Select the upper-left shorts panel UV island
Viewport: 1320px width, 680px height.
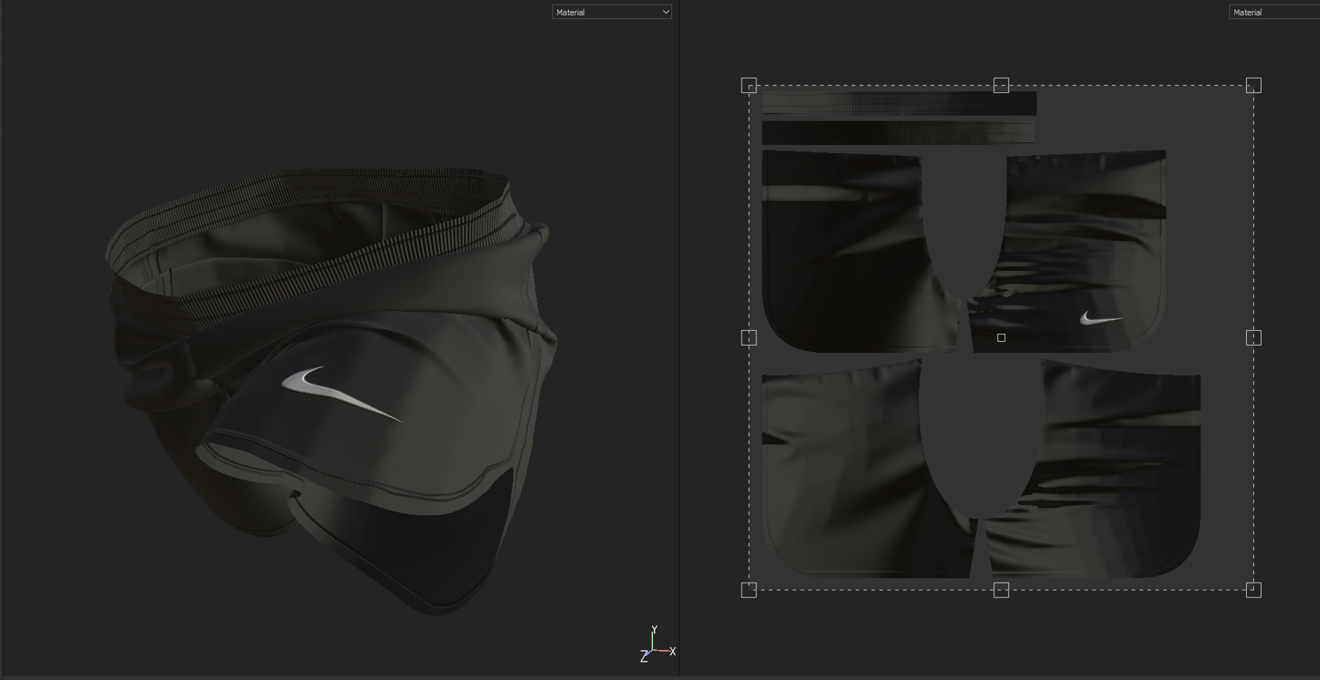tap(842, 253)
